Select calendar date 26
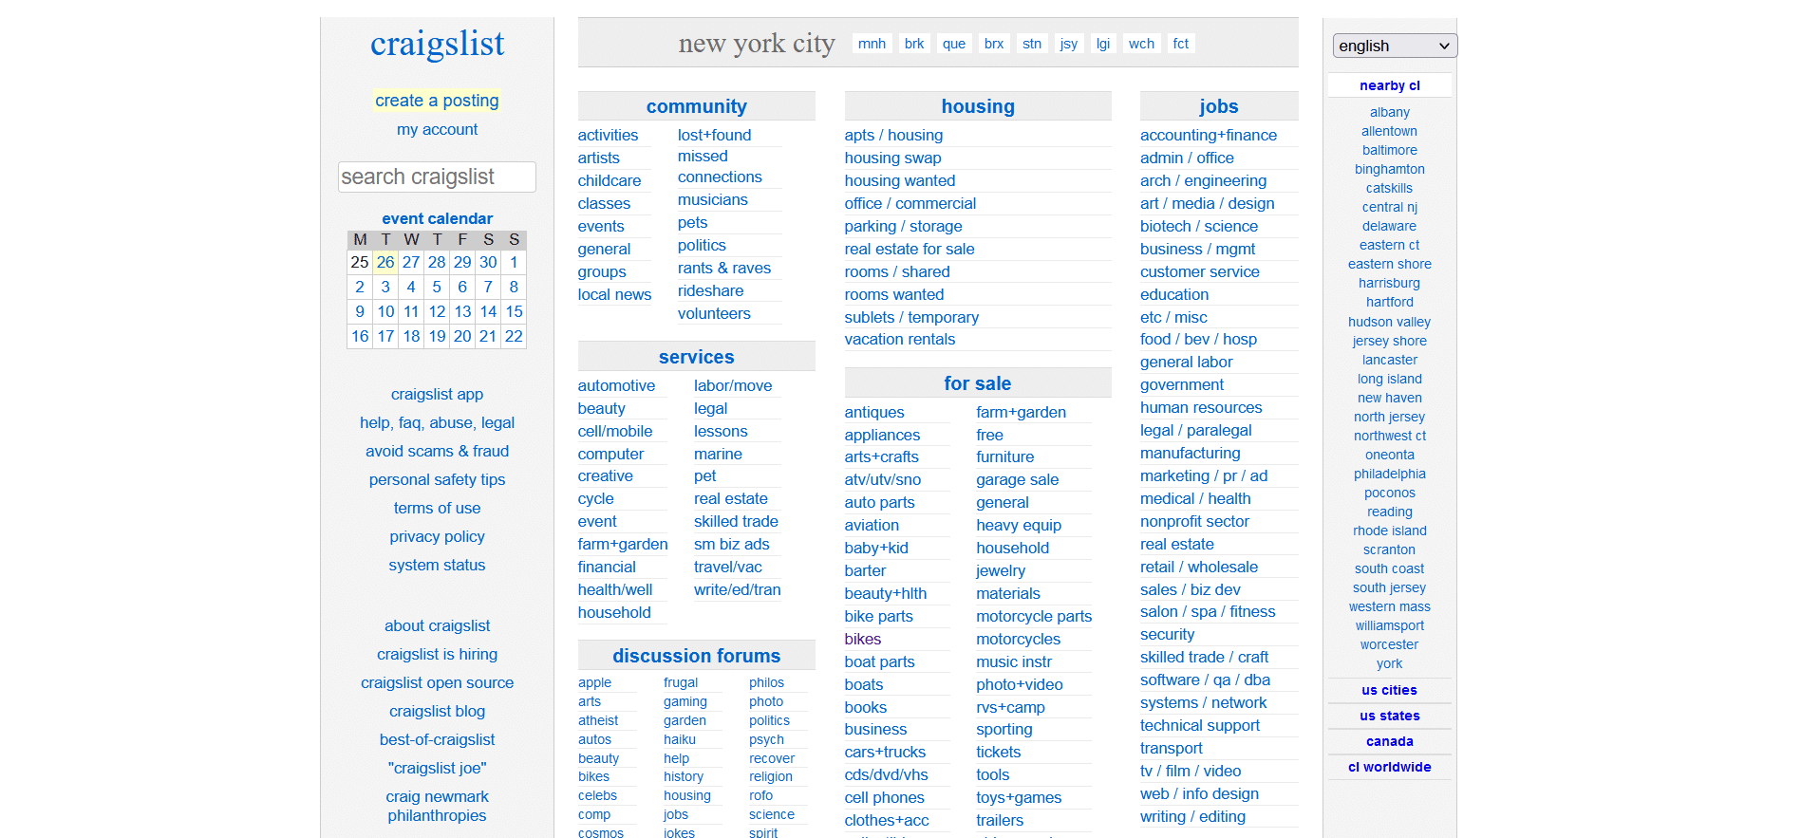 (385, 262)
